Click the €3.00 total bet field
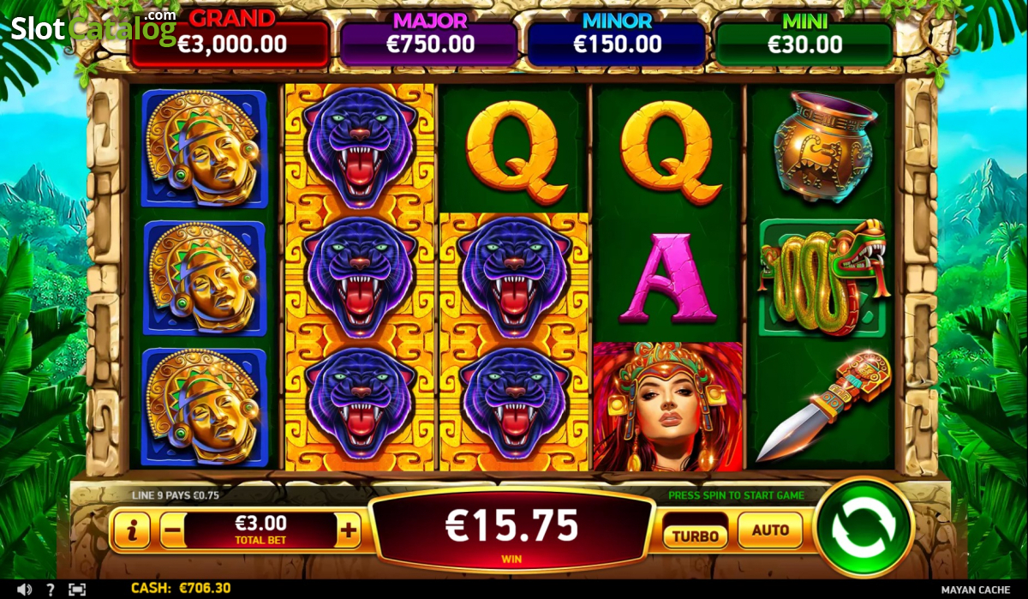 [260, 530]
